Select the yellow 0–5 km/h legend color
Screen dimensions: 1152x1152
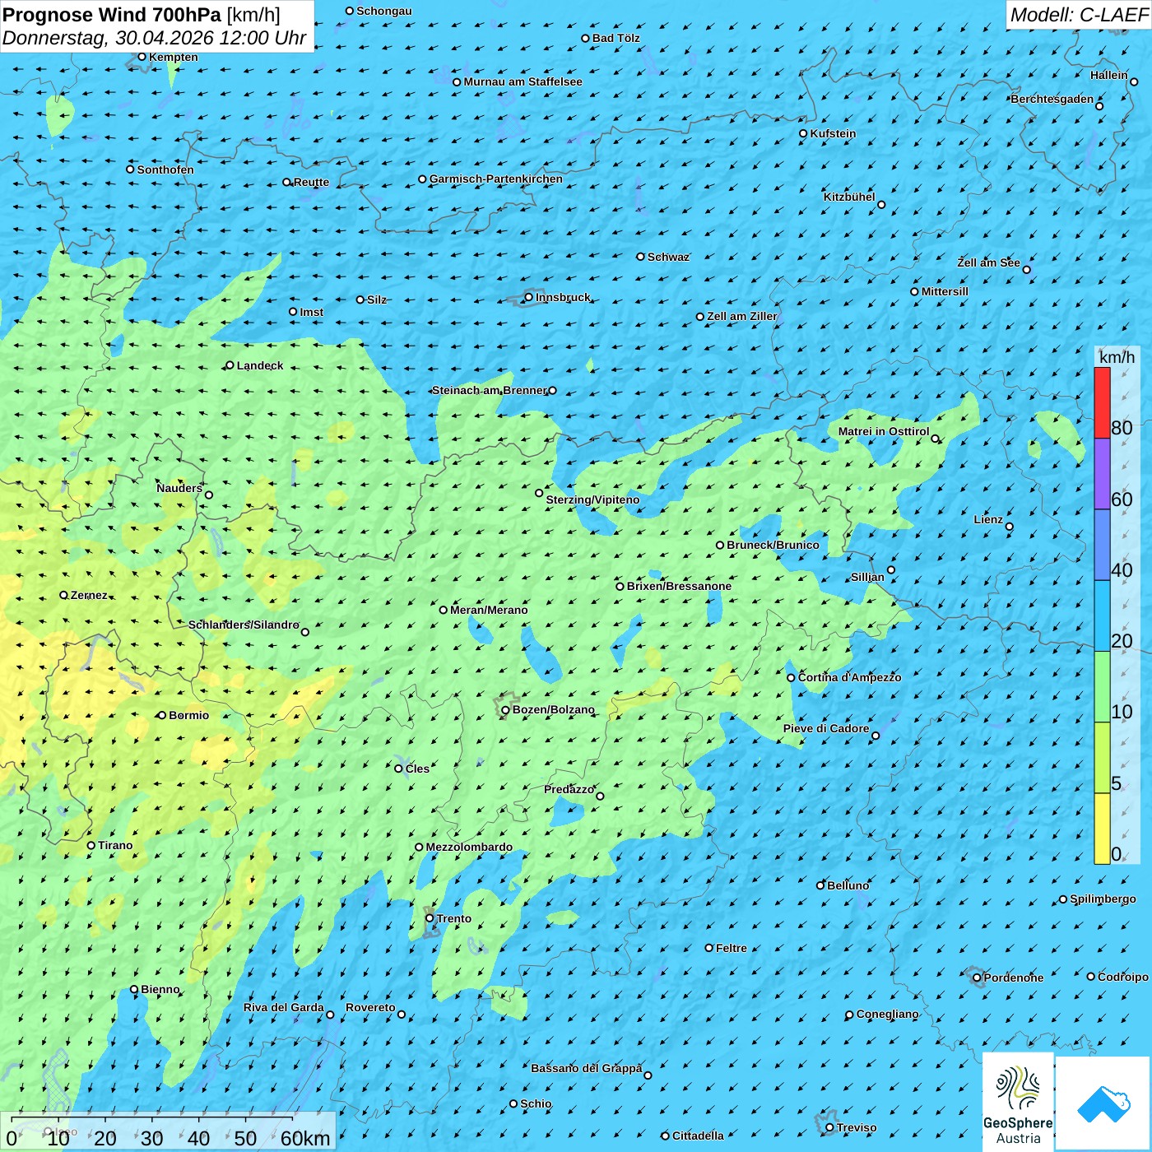click(1102, 828)
